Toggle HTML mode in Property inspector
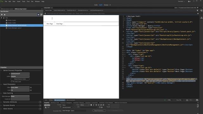Image resolution: width=203 pixels, height=114 pixels. coord(47,105)
